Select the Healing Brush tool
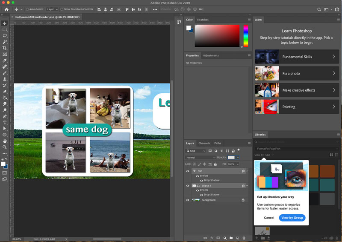 pos(5,66)
